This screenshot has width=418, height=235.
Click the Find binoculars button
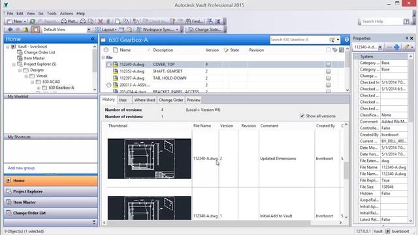point(194,22)
